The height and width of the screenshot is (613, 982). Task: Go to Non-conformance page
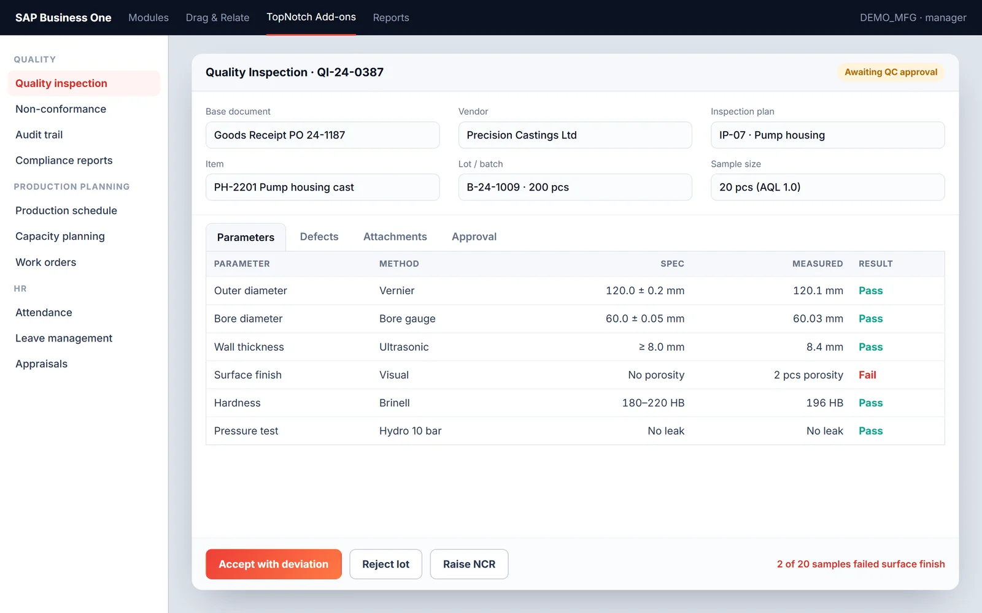point(84,109)
